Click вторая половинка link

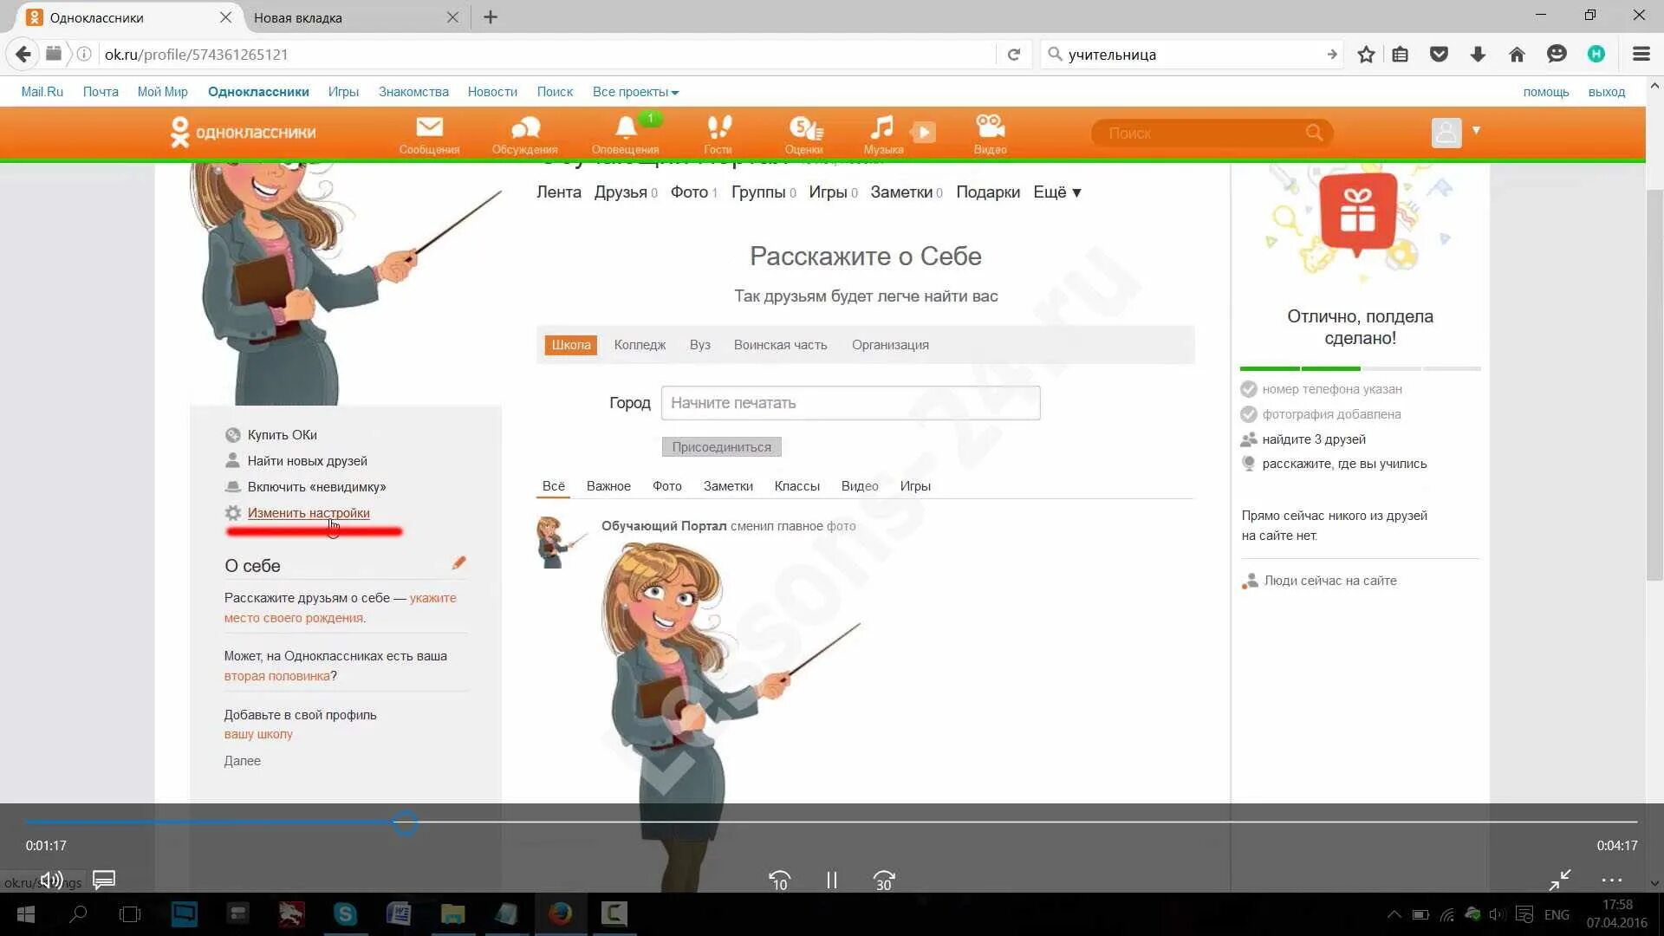[276, 676]
